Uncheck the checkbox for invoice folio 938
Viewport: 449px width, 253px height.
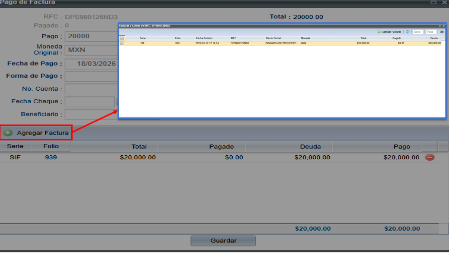pyautogui.click(x=122, y=43)
